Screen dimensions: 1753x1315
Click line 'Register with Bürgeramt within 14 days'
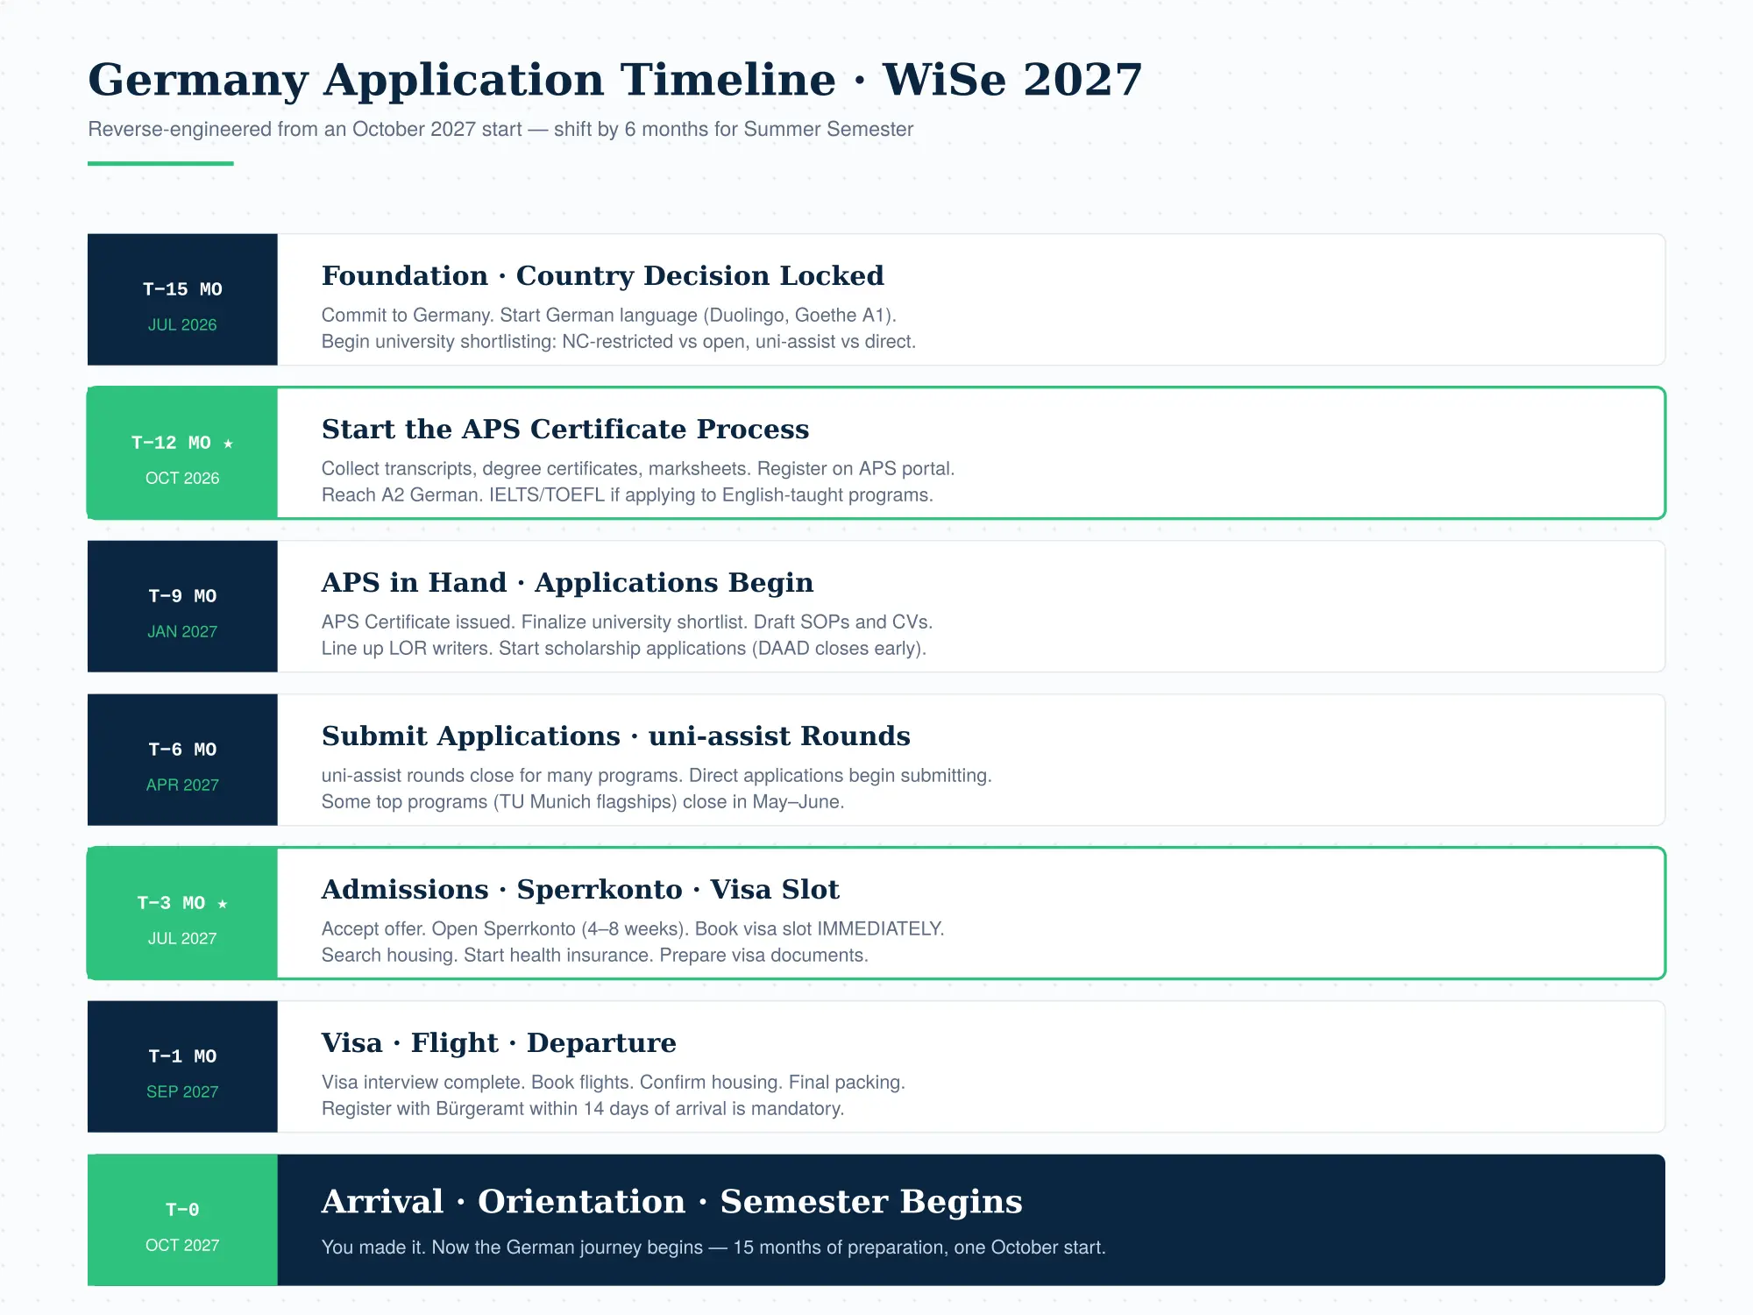(x=583, y=1108)
